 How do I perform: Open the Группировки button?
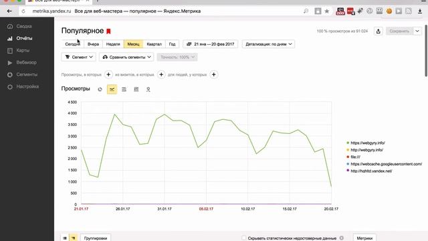coord(96,238)
